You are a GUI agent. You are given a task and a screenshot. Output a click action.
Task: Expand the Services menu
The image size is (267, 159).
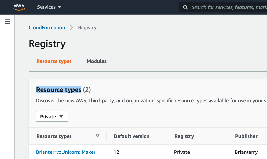(49, 7)
